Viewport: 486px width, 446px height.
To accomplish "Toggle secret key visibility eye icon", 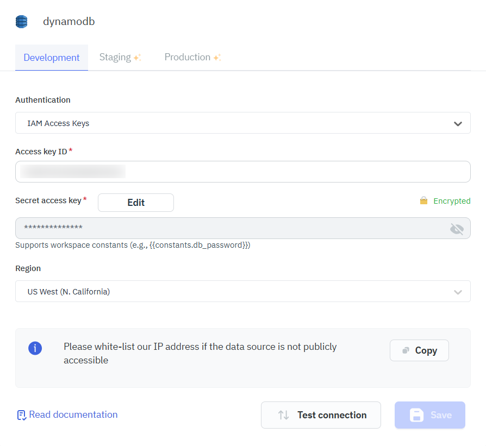I will pyautogui.click(x=457, y=229).
